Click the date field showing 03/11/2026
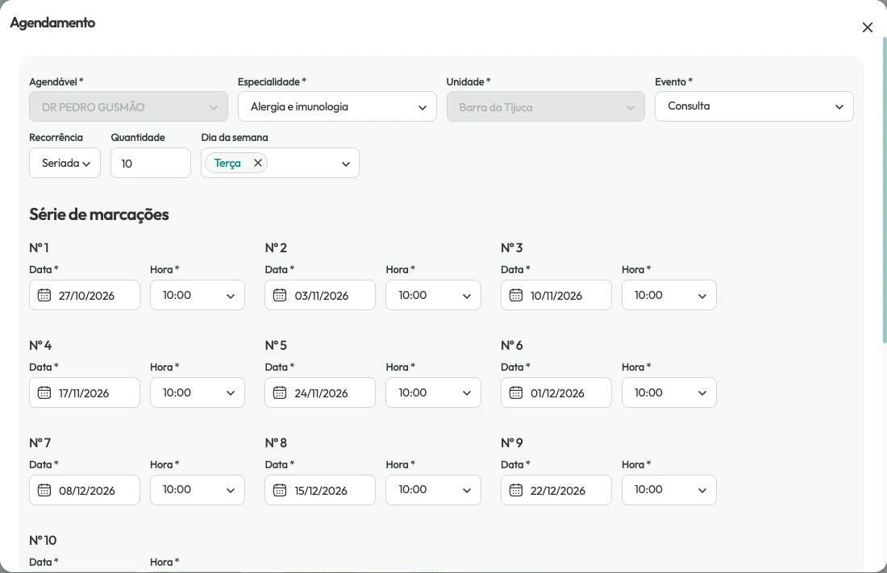This screenshot has width=887, height=573. [320, 295]
